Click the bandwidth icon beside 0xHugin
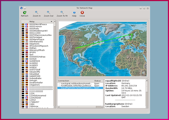The width and height of the screenshot is (169, 120). pos(23,80)
